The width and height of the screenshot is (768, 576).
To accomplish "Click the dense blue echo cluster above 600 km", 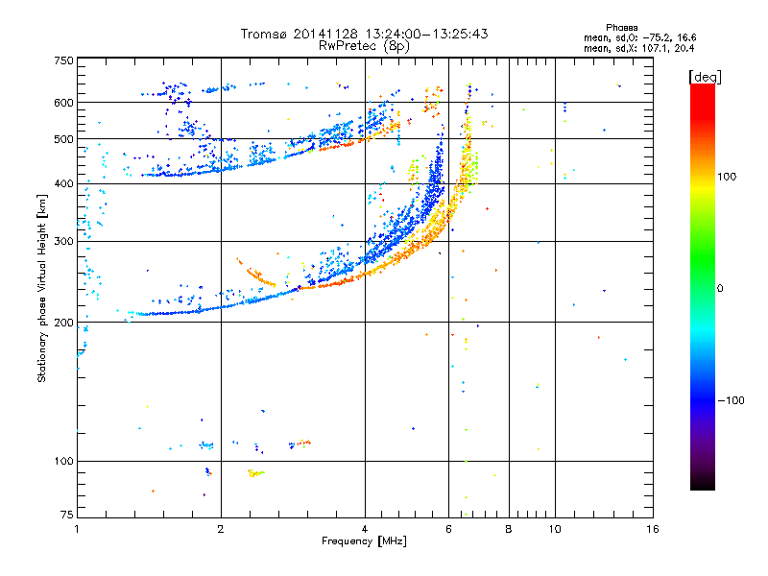I will (x=175, y=92).
